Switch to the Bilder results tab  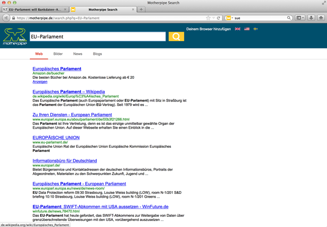(x=58, y=54)
